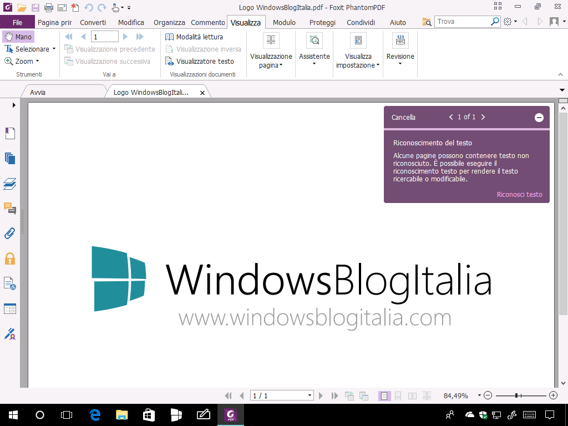Screen dimensions: 568x426
Task: Open the settings gear dropdown near search
Action: coord(510,22)
